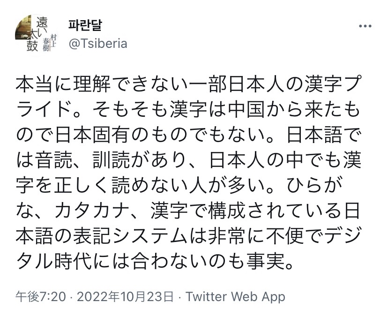Click the words 音読、訓読 in the tweet
This screenshot has height=310, width=388.
(82, 161)
